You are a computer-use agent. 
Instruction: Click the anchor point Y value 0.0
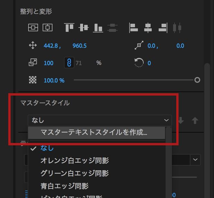pyautogui.click(x=180, y=46)
